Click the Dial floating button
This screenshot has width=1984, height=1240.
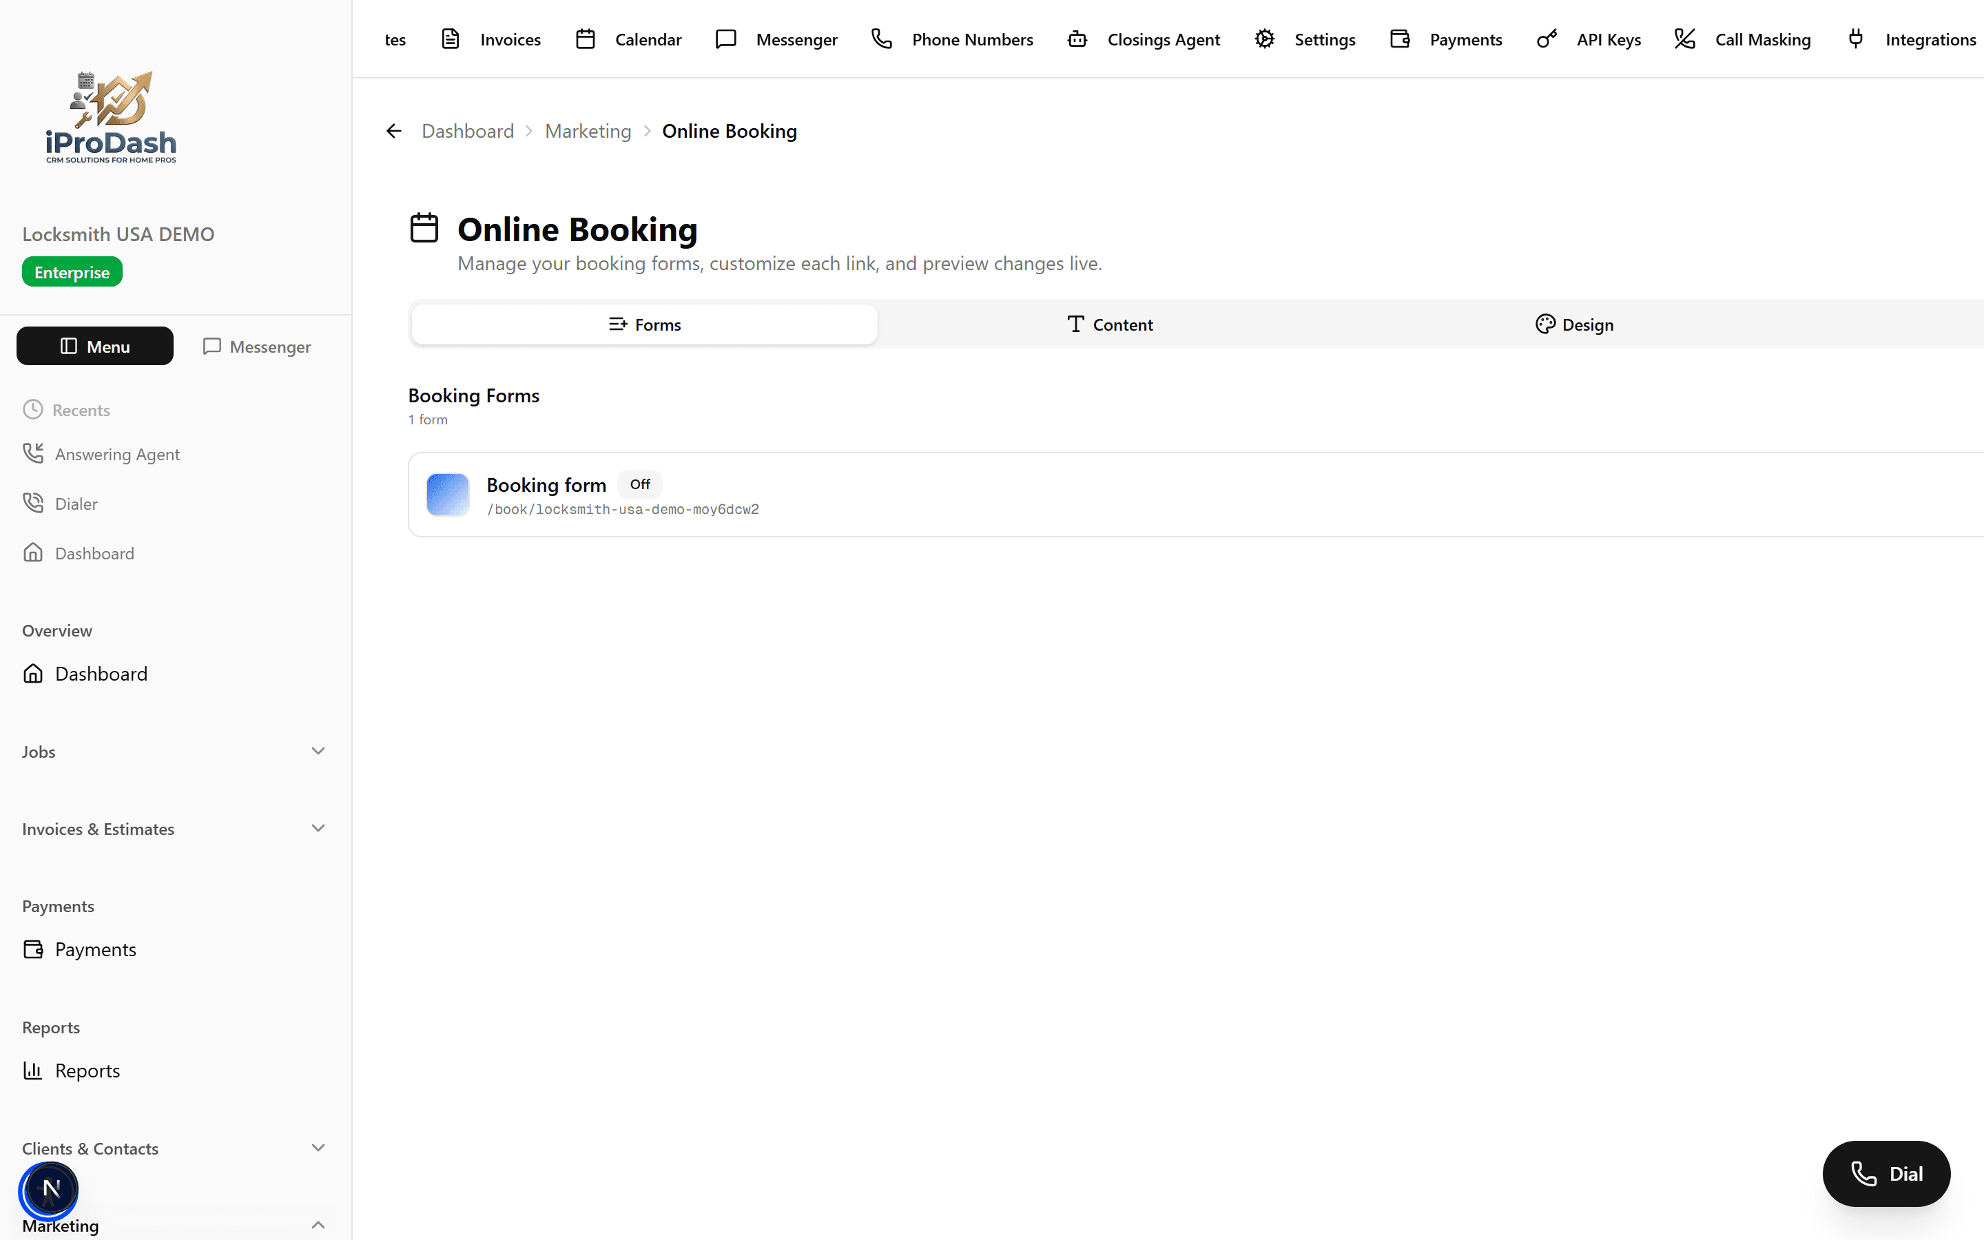click(x=1885, y=1174)
